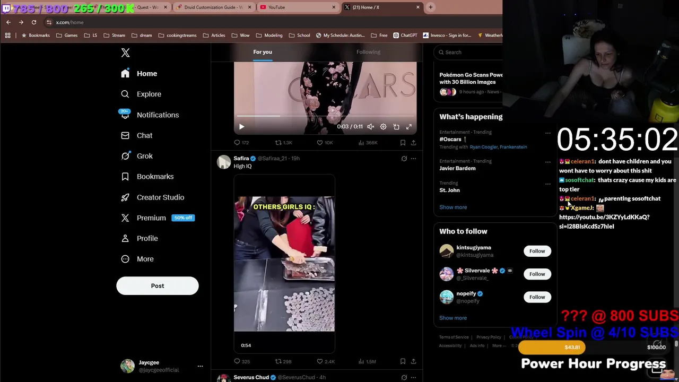Open Jaycgee account options menu
This screenshot has height=382, width=679.
click(200, 366)
